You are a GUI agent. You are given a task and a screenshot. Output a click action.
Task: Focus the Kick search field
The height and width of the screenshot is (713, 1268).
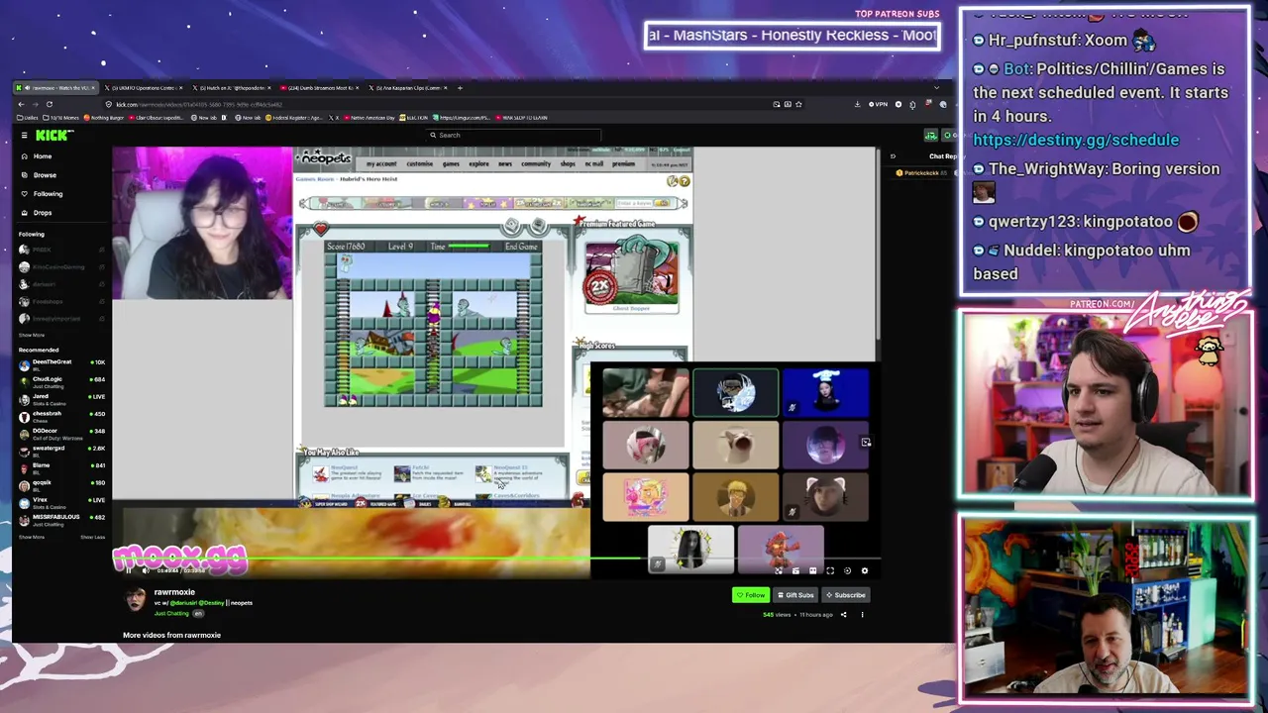click(515, 136)
